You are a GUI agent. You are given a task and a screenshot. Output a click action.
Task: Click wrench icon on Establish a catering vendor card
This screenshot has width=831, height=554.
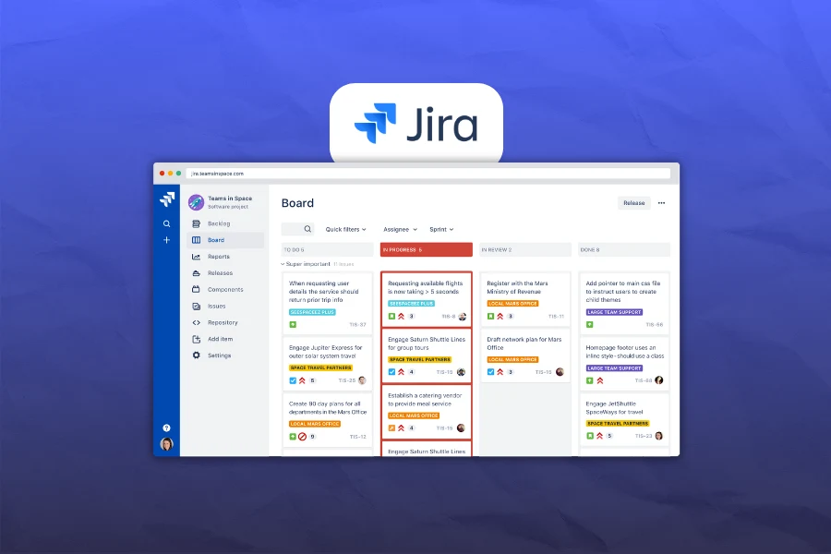click(x=392, y=428)
